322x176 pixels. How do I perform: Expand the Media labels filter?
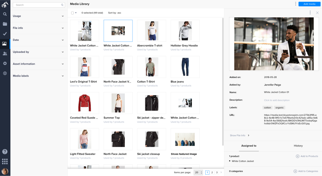click(x=38, y=76)
